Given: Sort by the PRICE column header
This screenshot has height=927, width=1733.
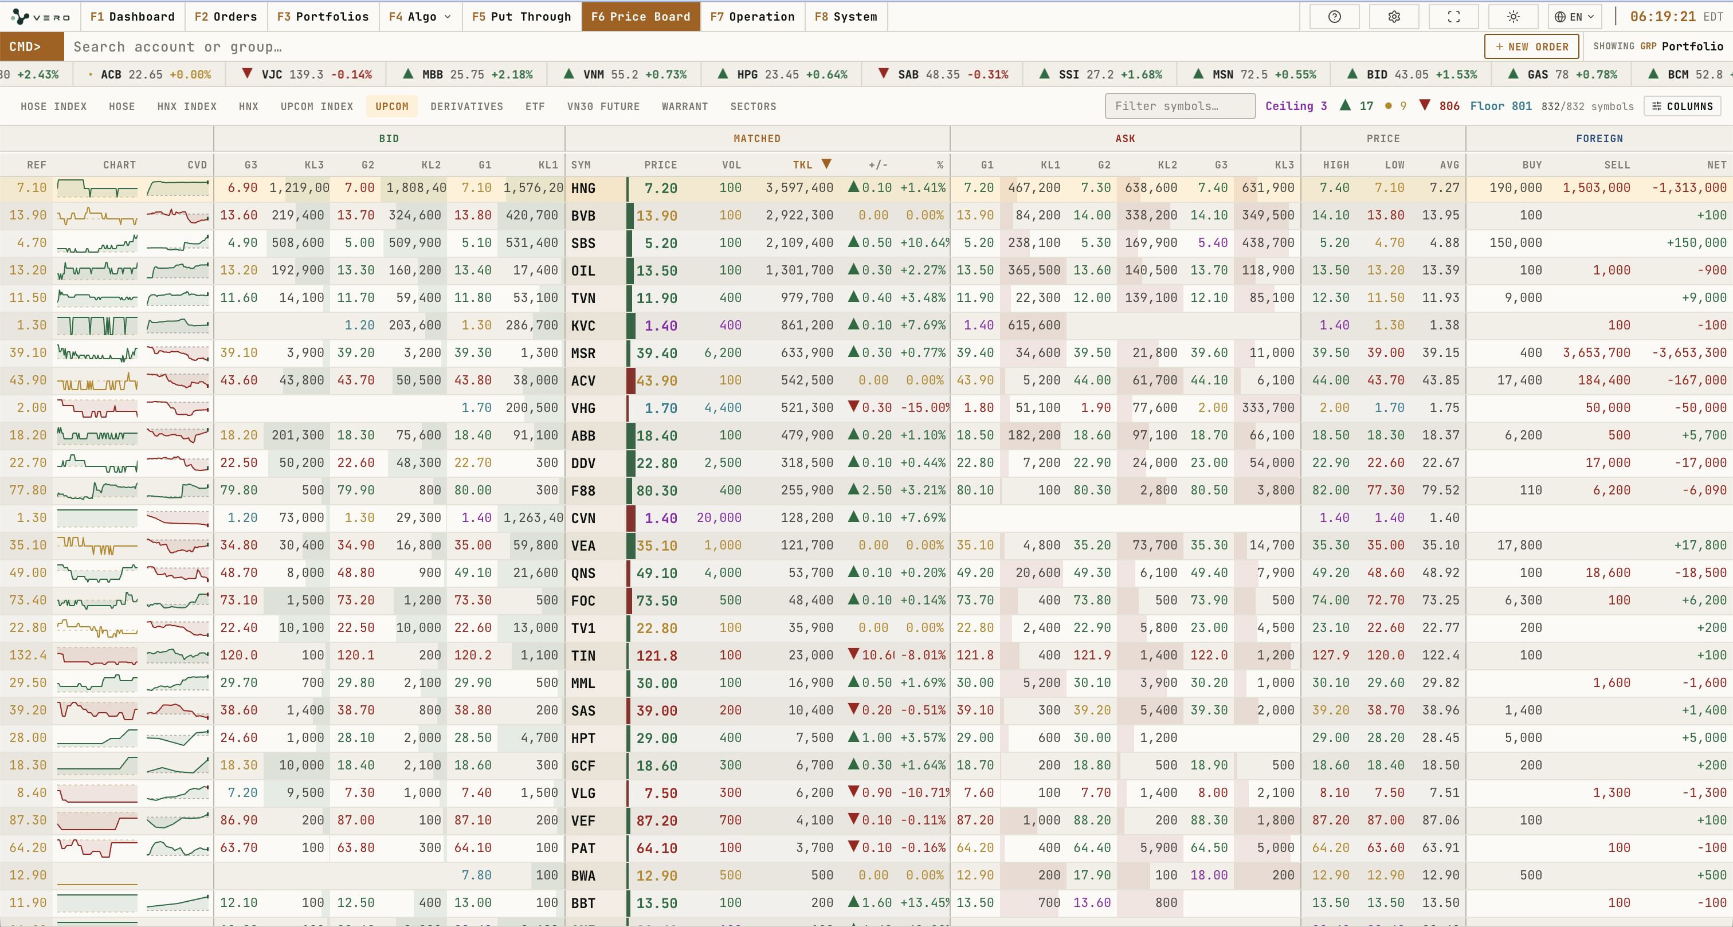Looking at the screenshot, I should coord(661,165).
